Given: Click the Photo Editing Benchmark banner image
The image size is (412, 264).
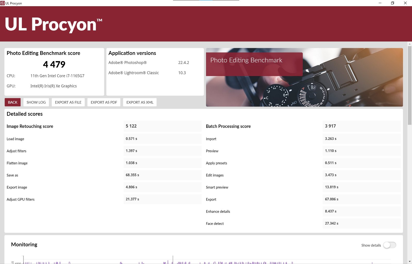Looking at the screenshot, I should click(x=304, y=77).
